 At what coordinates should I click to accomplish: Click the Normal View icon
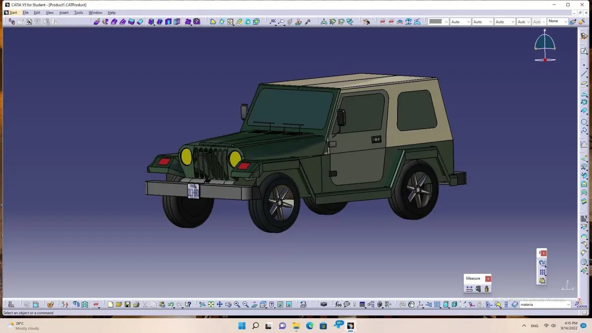click(254, 304)
